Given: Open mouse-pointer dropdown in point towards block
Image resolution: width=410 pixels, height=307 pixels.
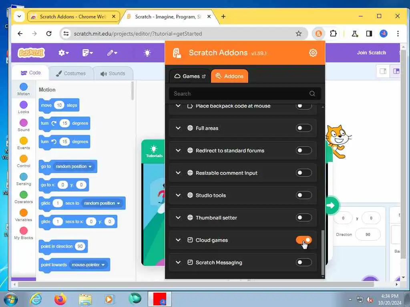Looking at the screenshot, I should [x=88, y=265].
